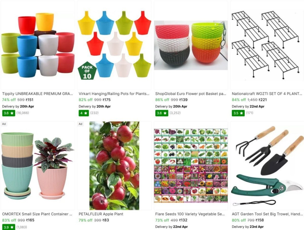Click the 3.6 star rating badge for Tippity pots

click(x=9, y=113)
